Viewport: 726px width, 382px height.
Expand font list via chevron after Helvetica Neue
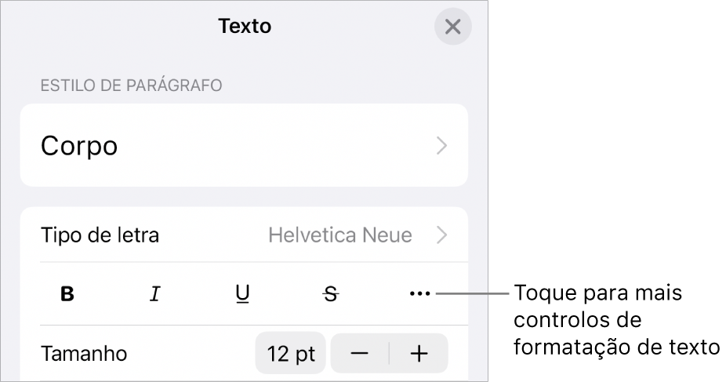click(442, 235)
